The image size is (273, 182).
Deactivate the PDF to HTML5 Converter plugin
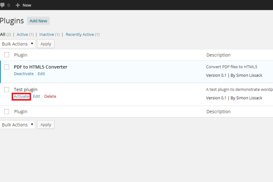click(x=24, y=74)
